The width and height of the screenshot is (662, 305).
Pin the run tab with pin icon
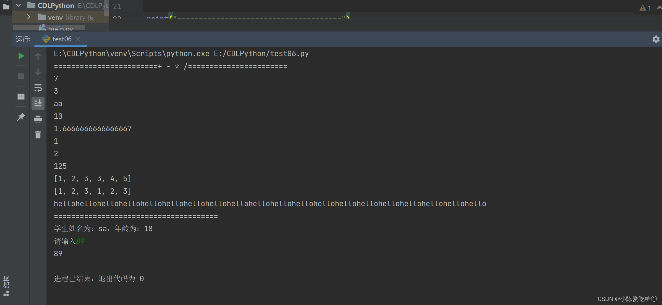(21, 117)
